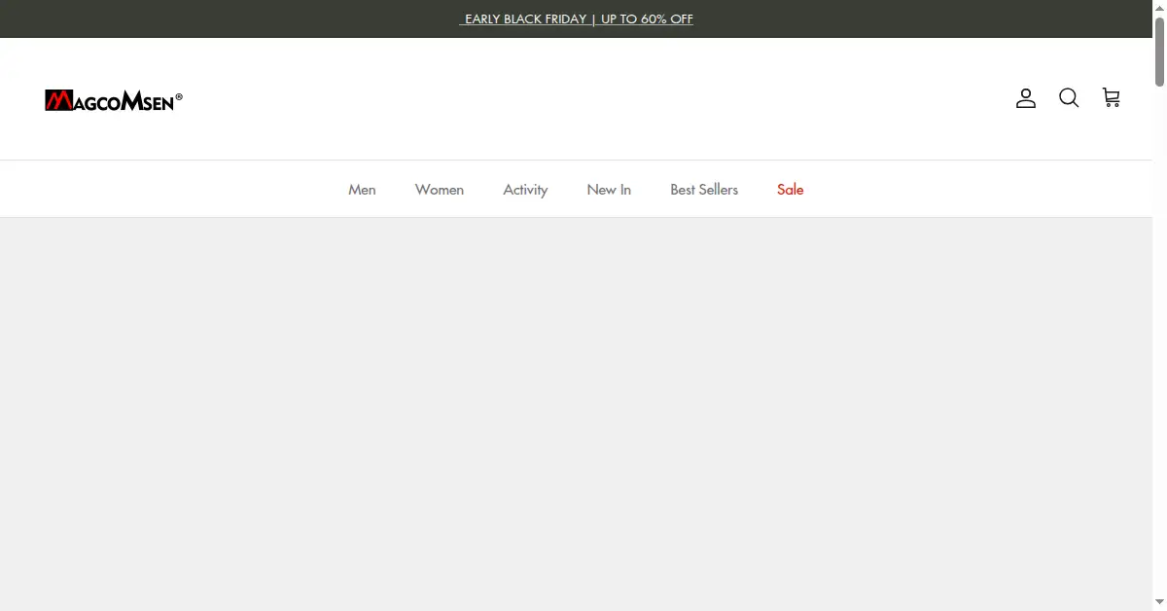Click the MAGCOMSEN logo
Image resolution: width=1167 pixels, height=611 pixels.
point(114,99)
